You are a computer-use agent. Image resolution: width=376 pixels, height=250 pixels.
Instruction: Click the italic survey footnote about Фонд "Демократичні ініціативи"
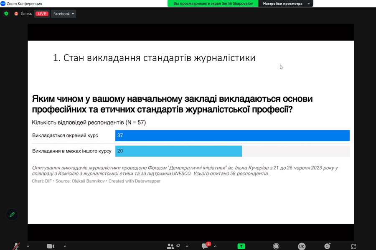185,170
